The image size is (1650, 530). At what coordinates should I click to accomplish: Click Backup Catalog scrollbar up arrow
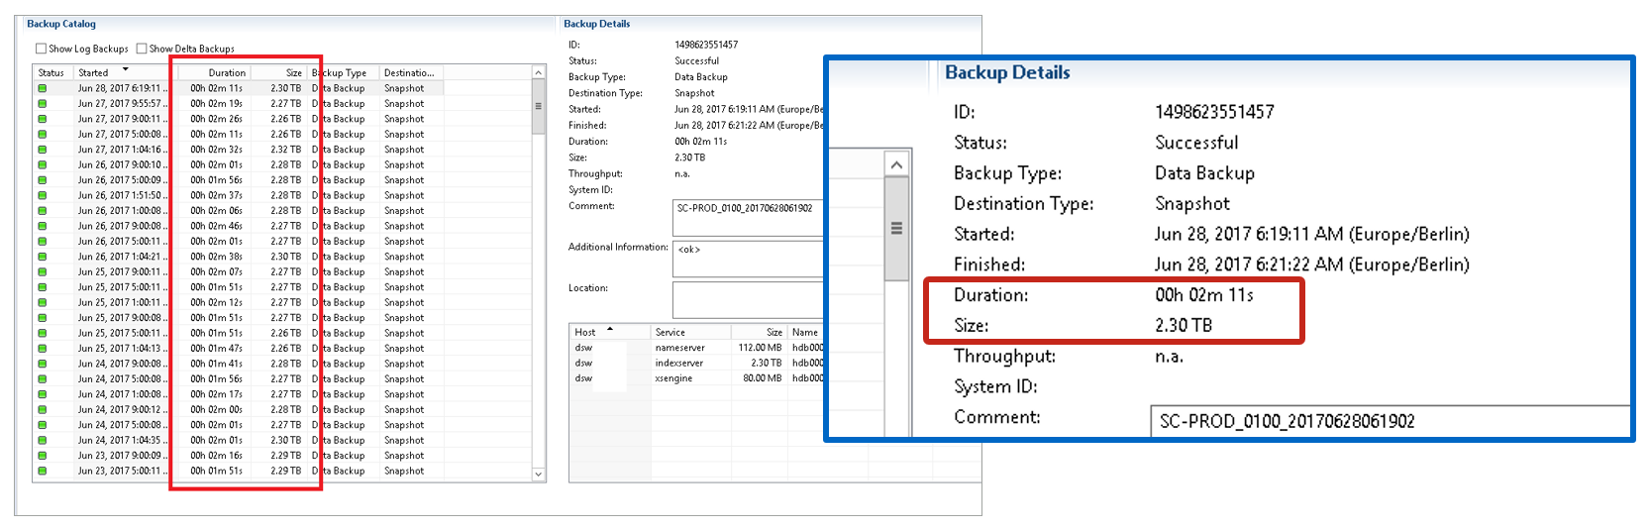tap(539, 72)
